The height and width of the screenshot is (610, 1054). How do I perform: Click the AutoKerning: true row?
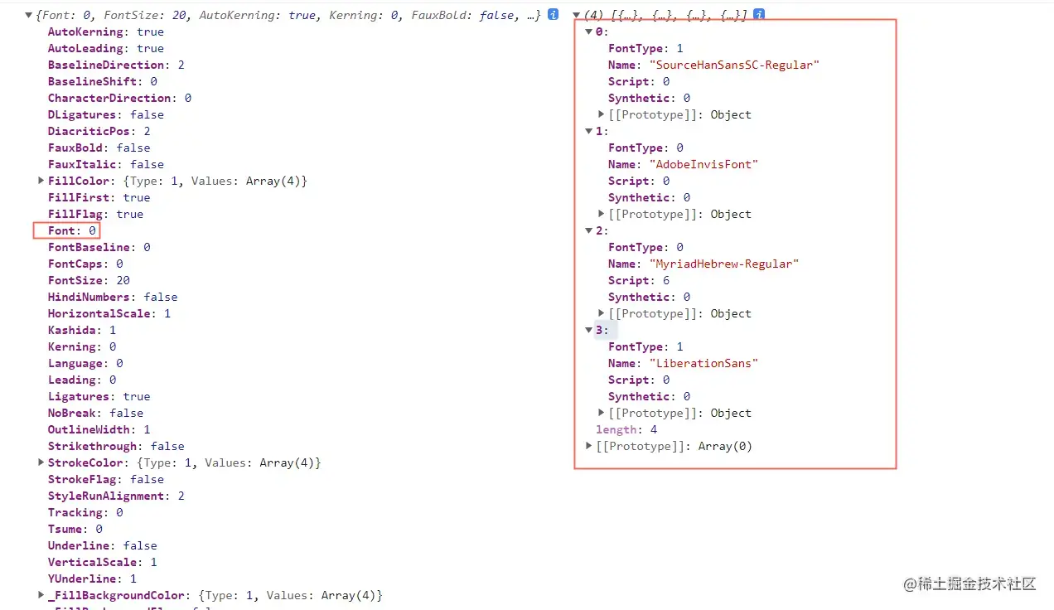(x=106, y=31)
